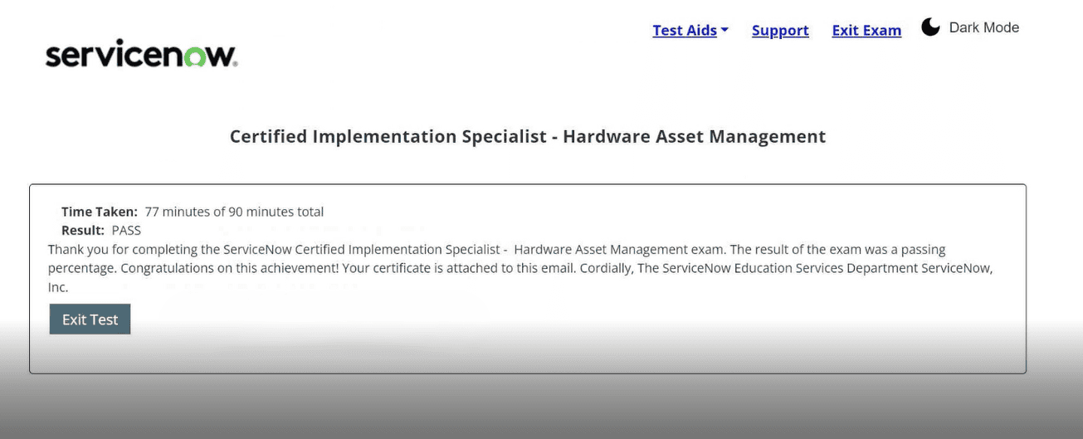Open the Support link
Screen dimensions: 1083x439
780,31
